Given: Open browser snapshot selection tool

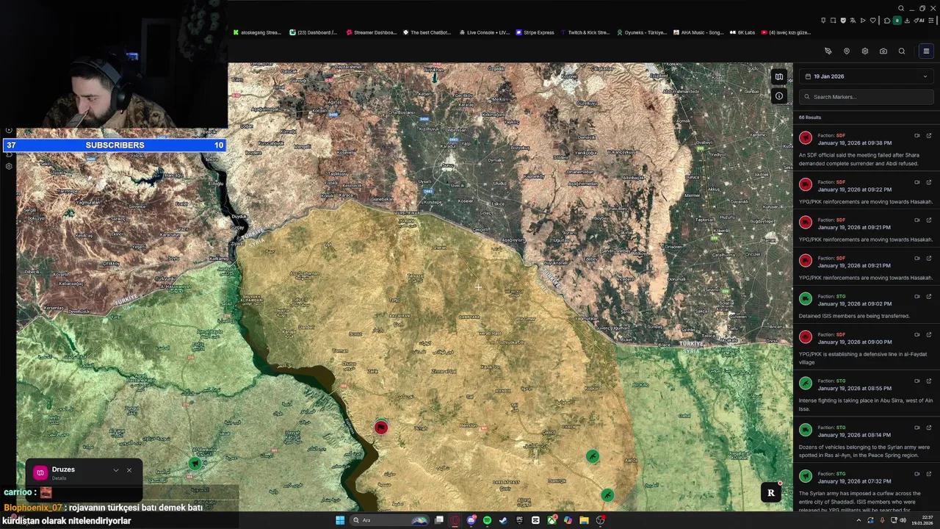Looking at the screenshot, I should coord(833,21).
